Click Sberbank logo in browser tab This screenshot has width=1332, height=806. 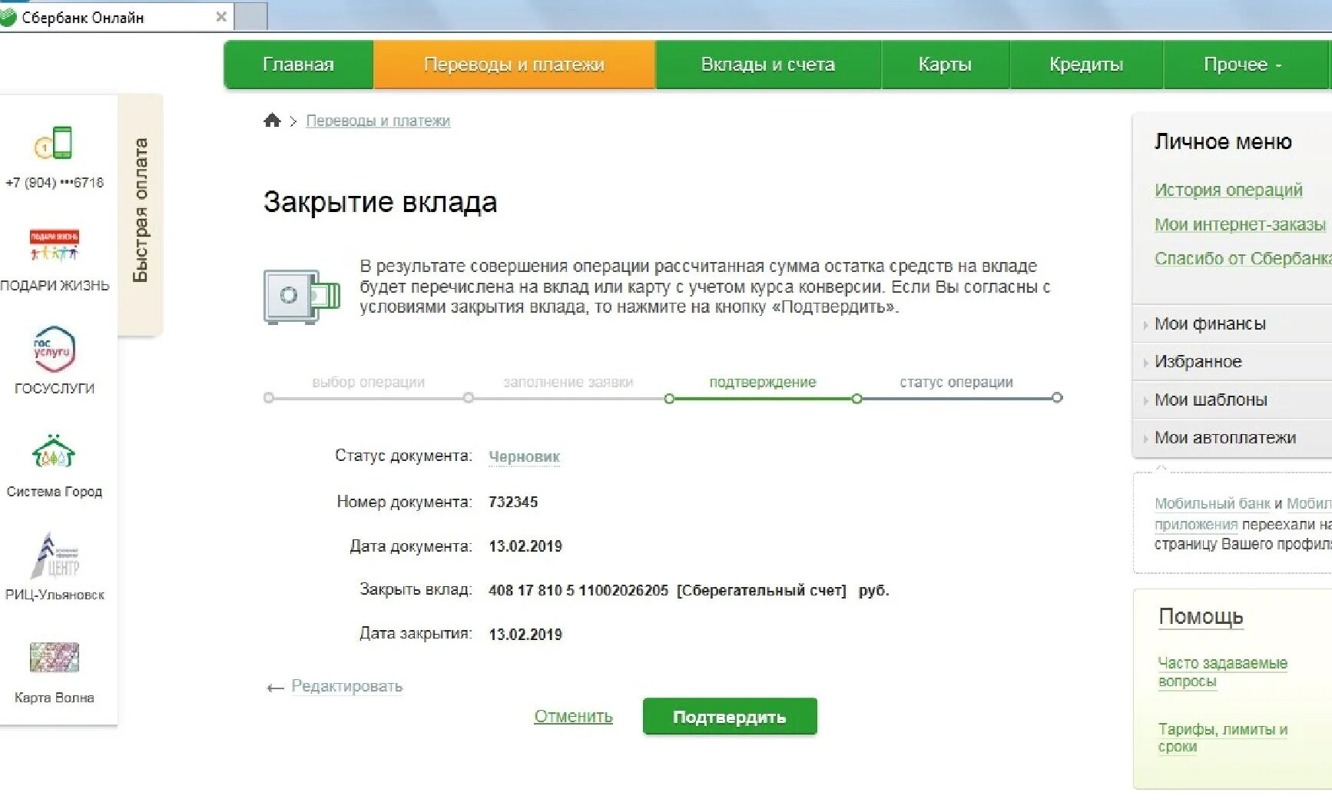(8, 17)
